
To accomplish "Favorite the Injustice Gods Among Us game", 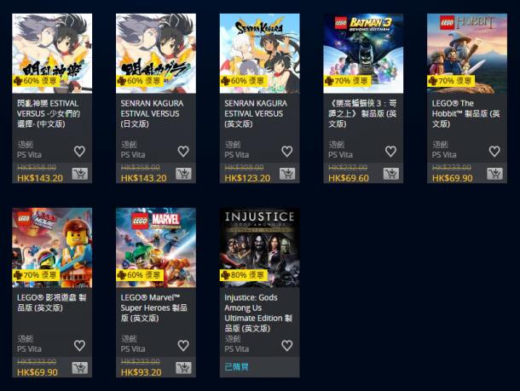I will tap(287, 345).
